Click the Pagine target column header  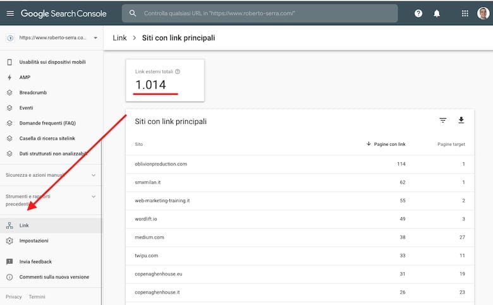(451, 144)
